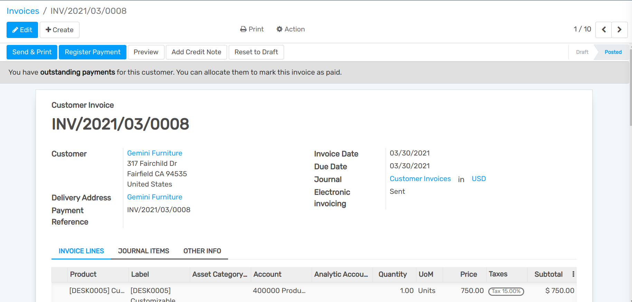Open the Other Info tab
The height and width of the screenshot is (302, 632).
(202, 251)
